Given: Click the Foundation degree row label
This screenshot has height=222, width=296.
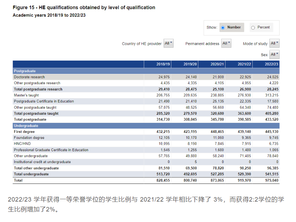Looking at the screenshot, I should click(x=29, y=138).
